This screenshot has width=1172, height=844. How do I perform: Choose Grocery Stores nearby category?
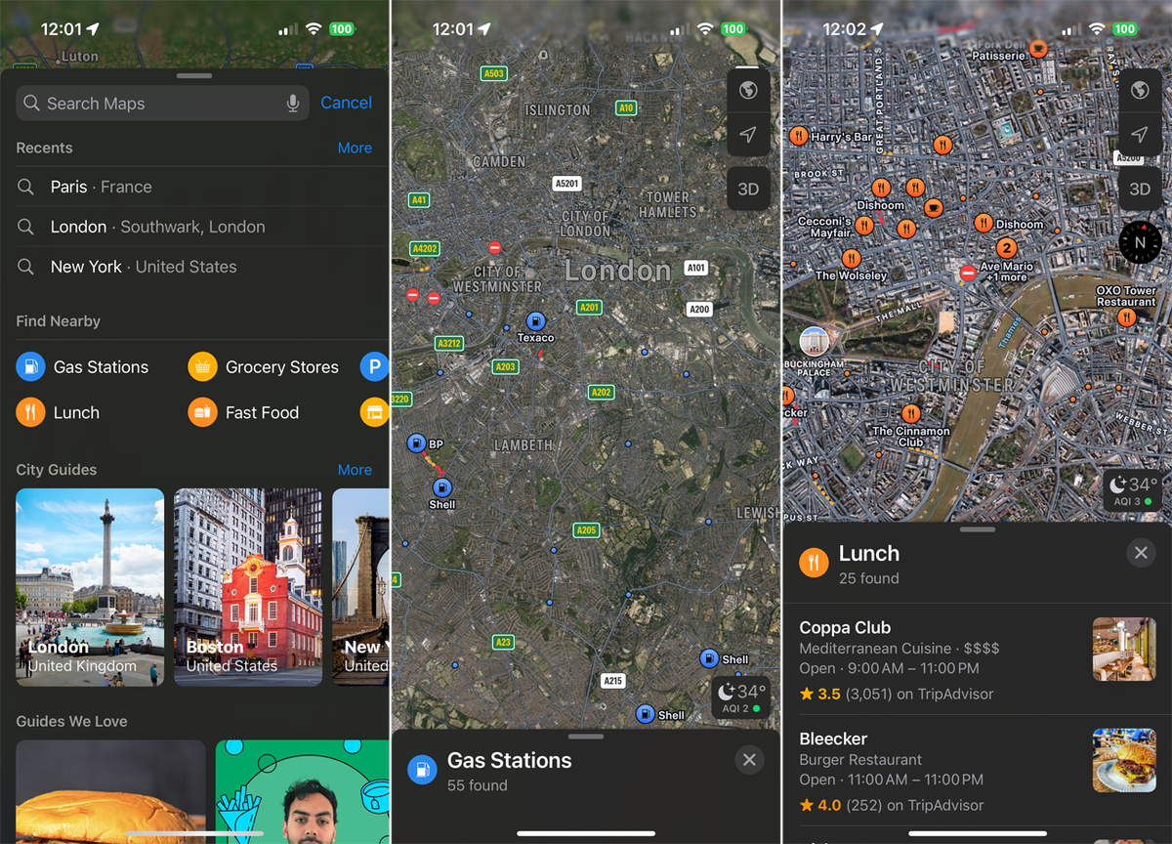264,367
